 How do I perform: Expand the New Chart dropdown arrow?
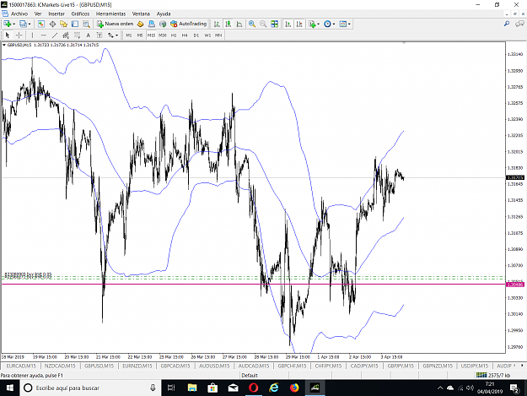[x=13, y=24]
